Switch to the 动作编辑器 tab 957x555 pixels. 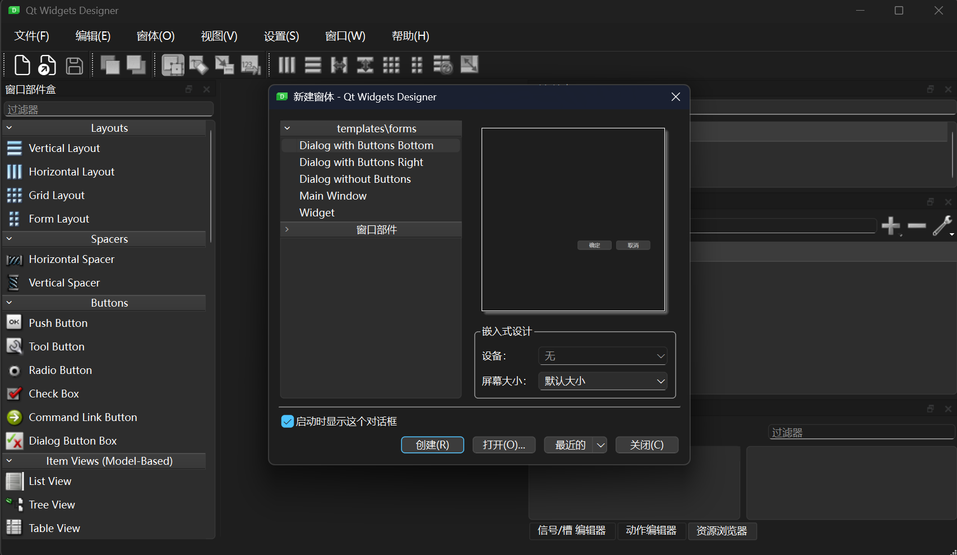pos(651,530)
